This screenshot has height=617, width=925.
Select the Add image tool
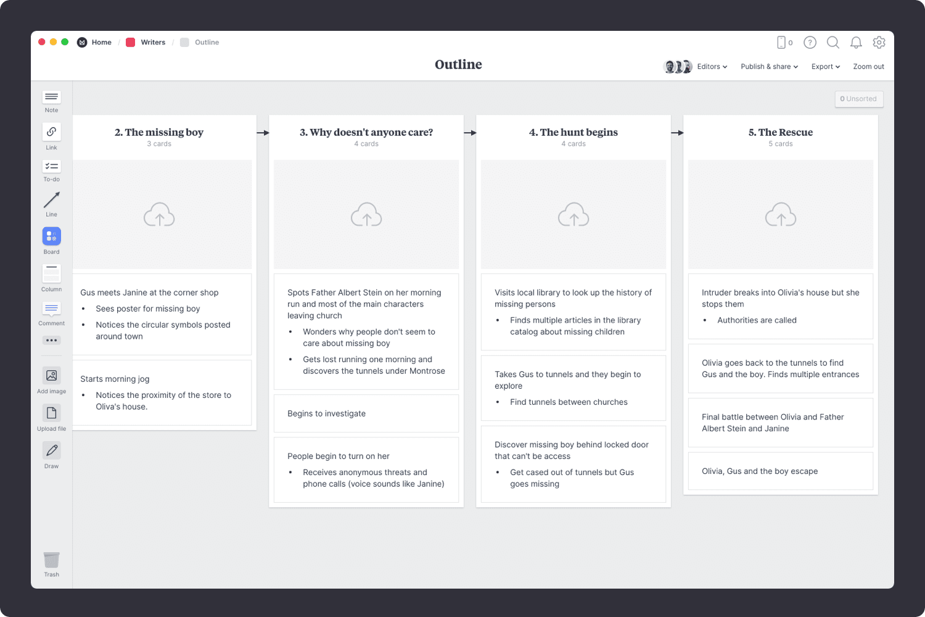(x=52, y=380)
